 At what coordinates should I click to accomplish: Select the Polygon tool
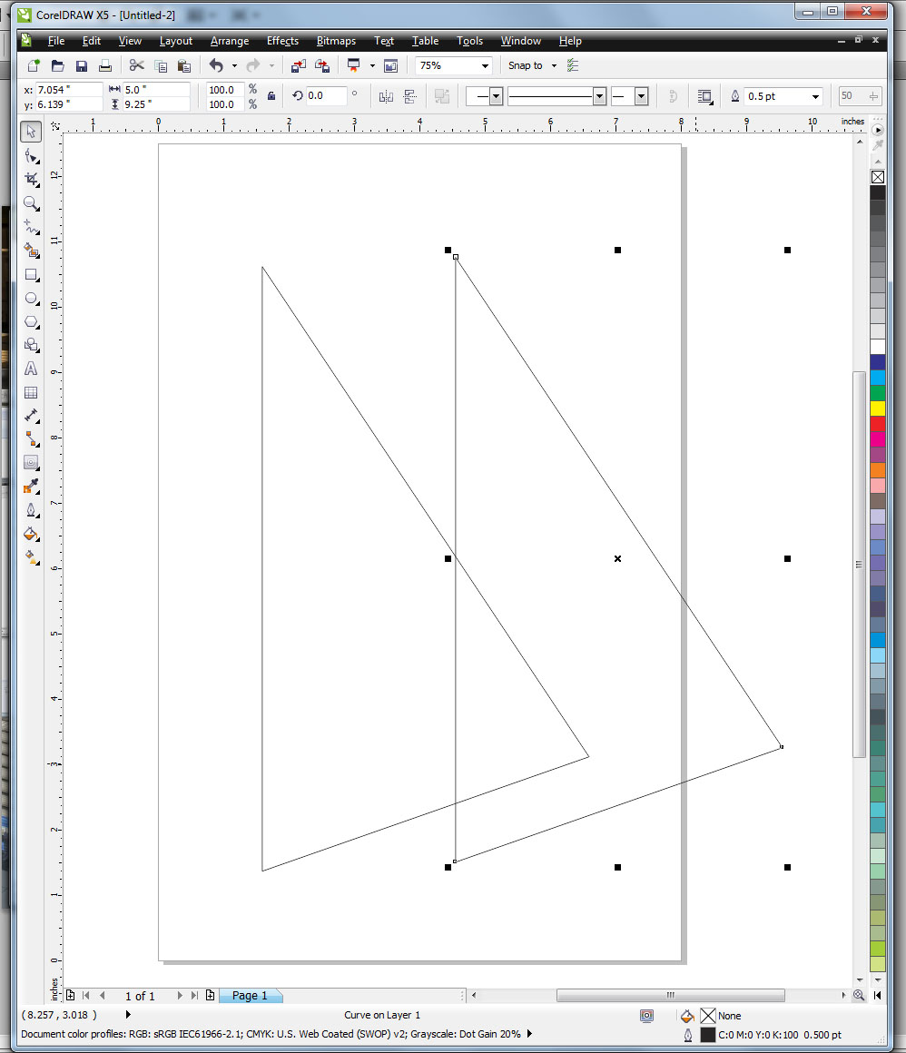tap(31, 321)
